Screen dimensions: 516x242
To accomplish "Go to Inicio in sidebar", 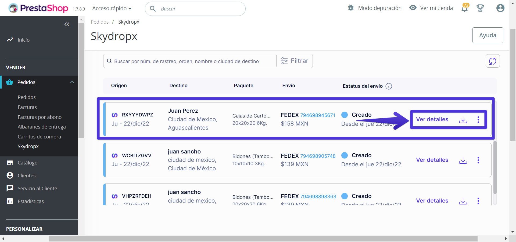I will (x=24, y=40).
